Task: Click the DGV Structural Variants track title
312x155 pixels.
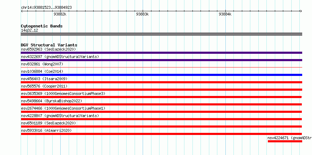Action: point(49,45)
